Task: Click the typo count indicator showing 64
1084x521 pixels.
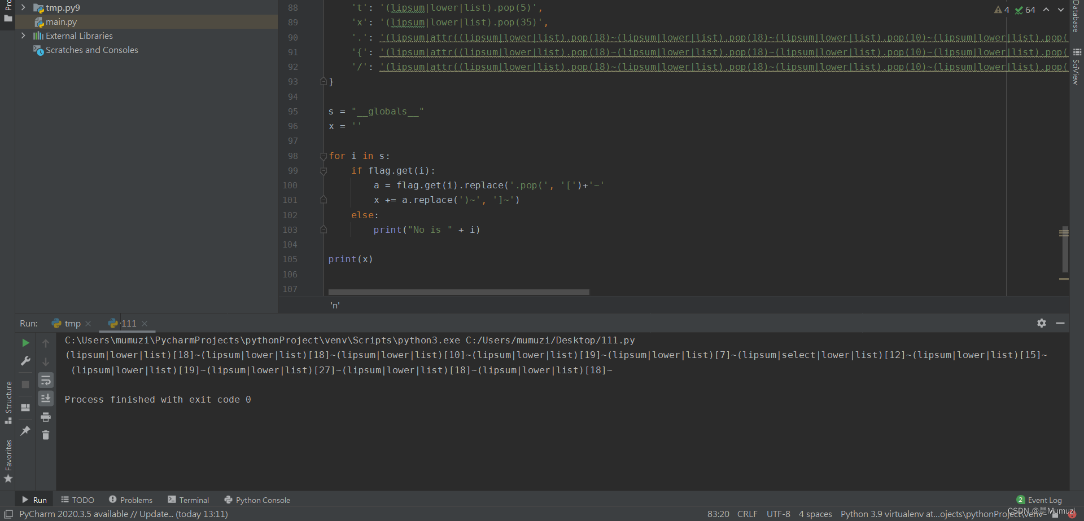Action: click(x=1025, y=10)
